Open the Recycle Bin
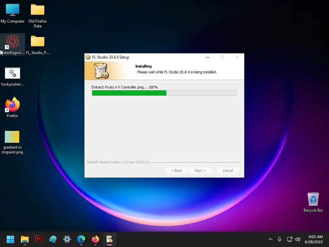Image resolution: width=329 pixels, height=247 pixels. 313,202
